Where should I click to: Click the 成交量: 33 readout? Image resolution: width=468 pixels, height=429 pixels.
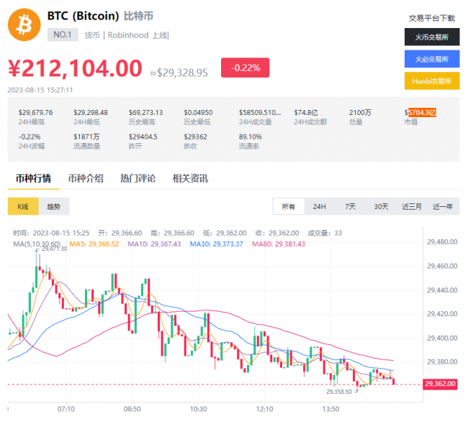pos(325,233)
